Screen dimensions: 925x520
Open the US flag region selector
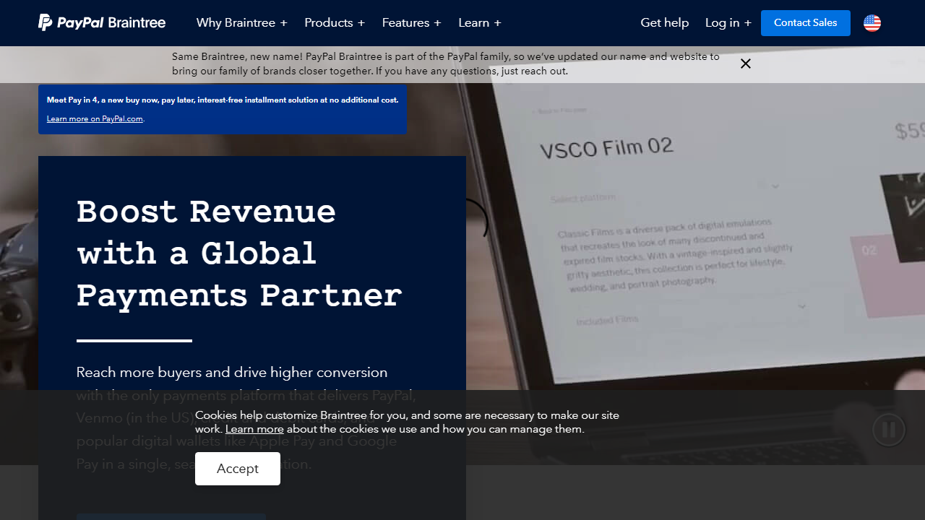(x=872, y=23)
